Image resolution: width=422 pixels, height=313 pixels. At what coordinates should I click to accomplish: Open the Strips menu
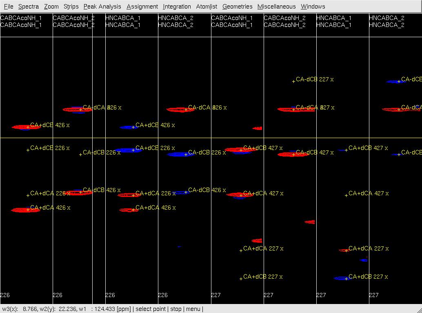tap(71, 7)
